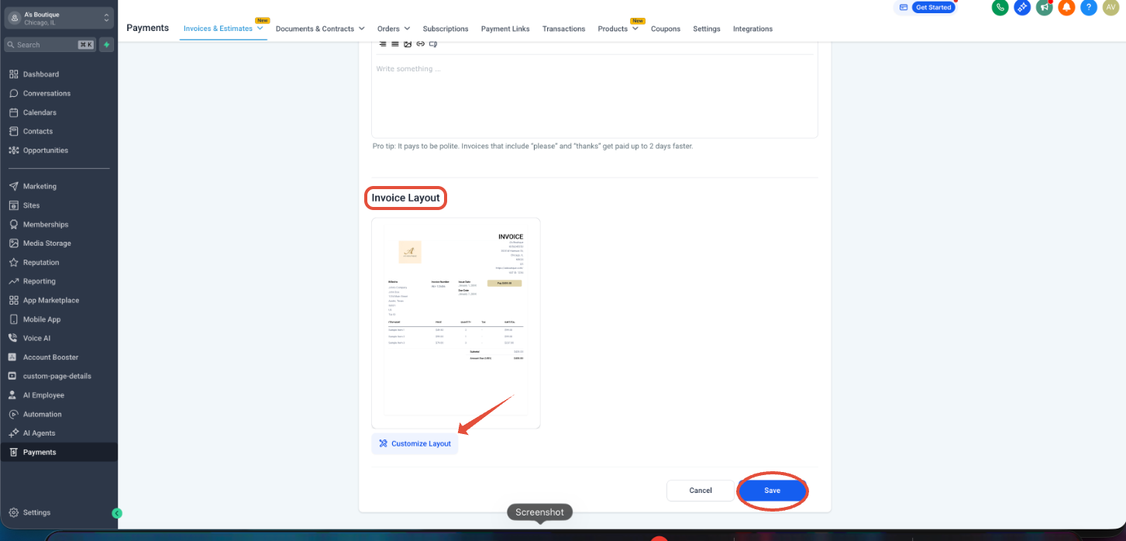This screenshot has width=1126, height=541.
Task: Go to the Coupons tab
Action: coord(666,29)
